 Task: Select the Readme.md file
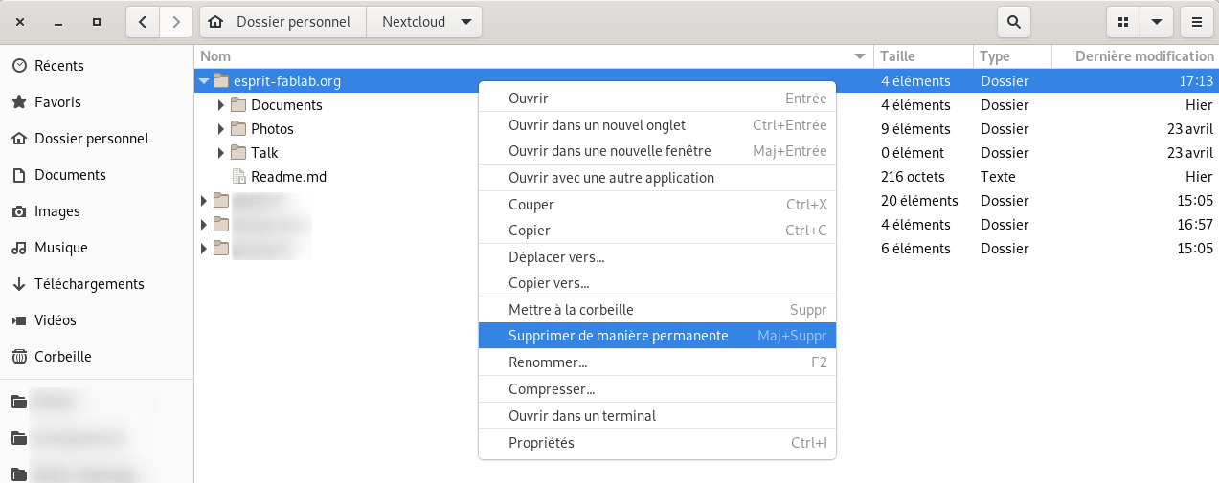point(288,177)
